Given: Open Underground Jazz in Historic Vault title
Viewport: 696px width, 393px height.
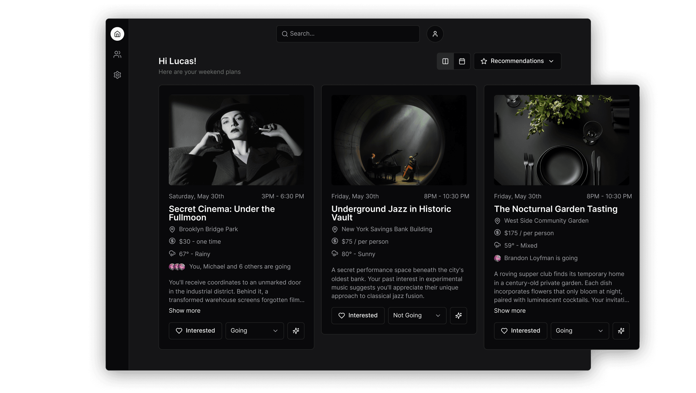Looking at the screenshot, I should point(391,213).
